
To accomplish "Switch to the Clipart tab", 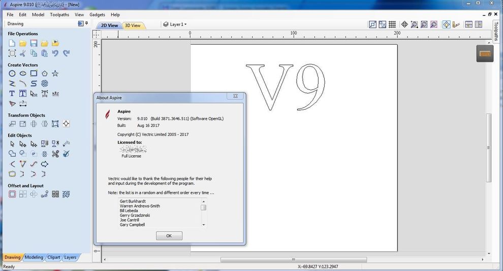I will click(53, 257).
